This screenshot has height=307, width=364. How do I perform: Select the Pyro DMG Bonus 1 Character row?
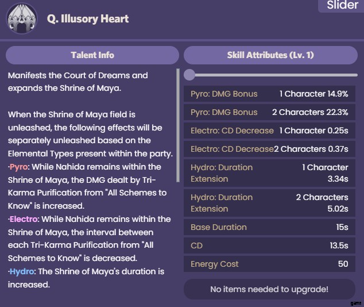(269, 94)
